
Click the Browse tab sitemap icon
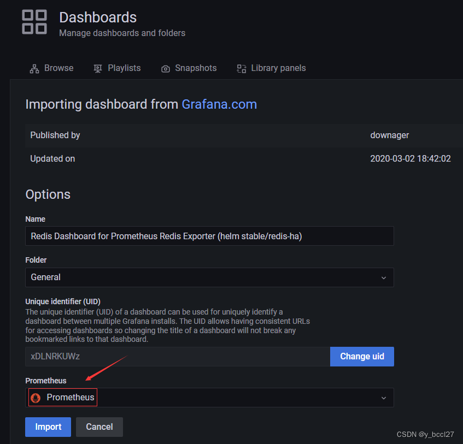coord(34,69)
